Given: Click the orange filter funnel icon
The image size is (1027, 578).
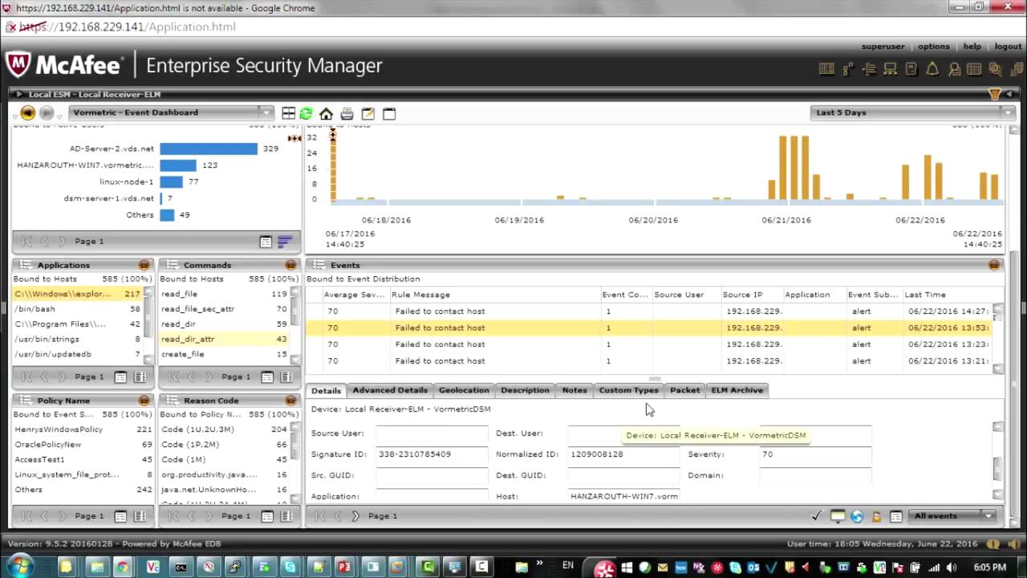Looking at the screenshot, I should (x=995, y=94).
